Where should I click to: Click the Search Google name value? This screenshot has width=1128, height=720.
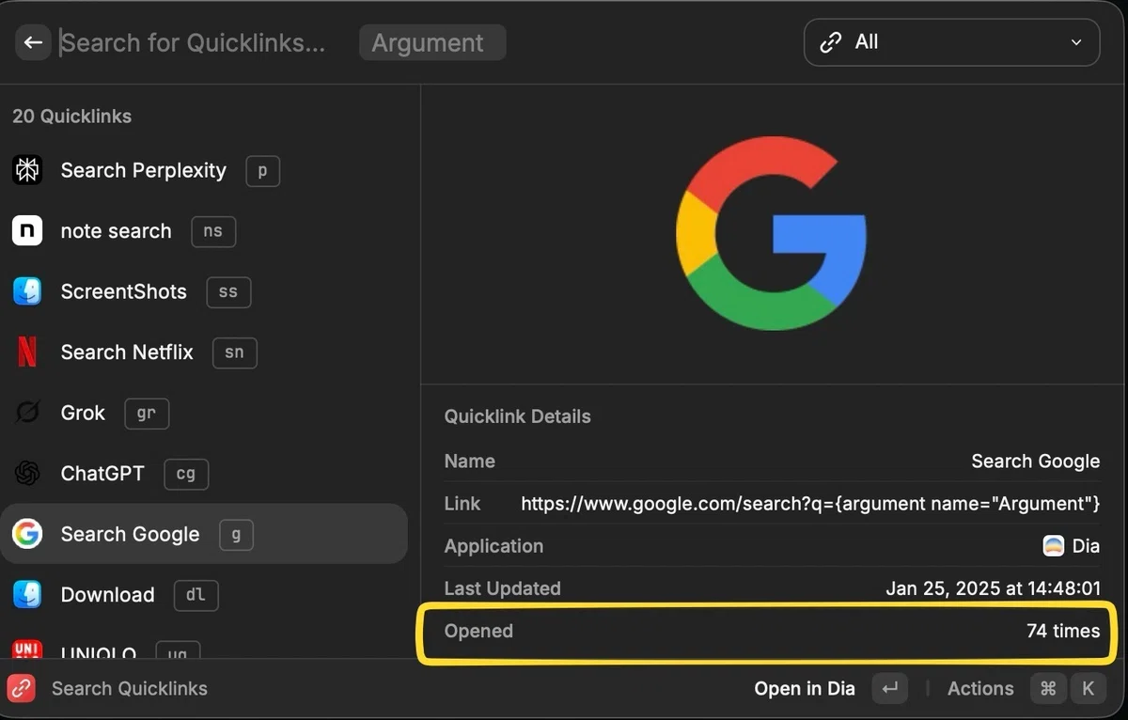1036,462
